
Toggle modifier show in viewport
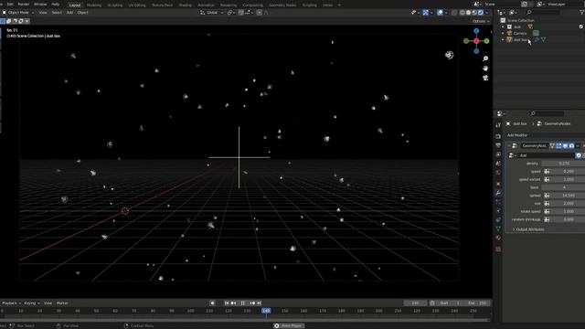tap(565, 146)
